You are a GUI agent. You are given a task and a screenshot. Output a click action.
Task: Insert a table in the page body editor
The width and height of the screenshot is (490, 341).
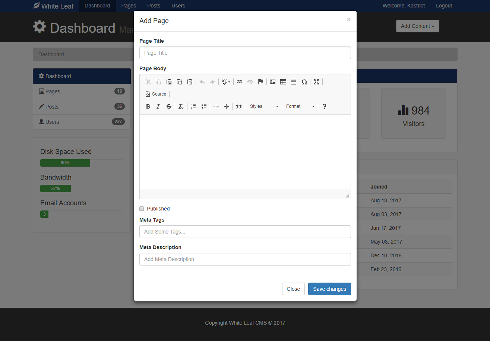[x=283, y=81]
